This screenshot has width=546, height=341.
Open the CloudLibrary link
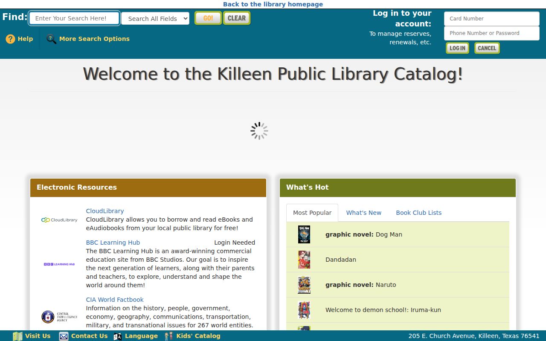[x=105, y=211]
